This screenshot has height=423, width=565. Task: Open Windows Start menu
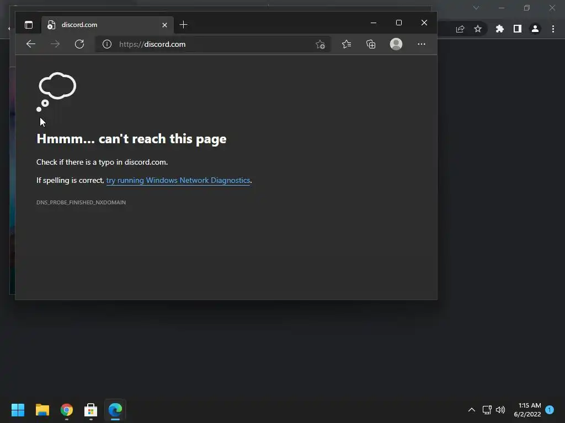(x=18, y=410)
